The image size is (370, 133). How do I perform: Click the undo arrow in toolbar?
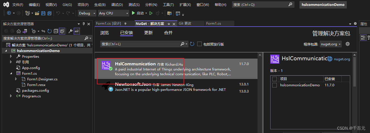pyautogui.click(x=58, y=13)
